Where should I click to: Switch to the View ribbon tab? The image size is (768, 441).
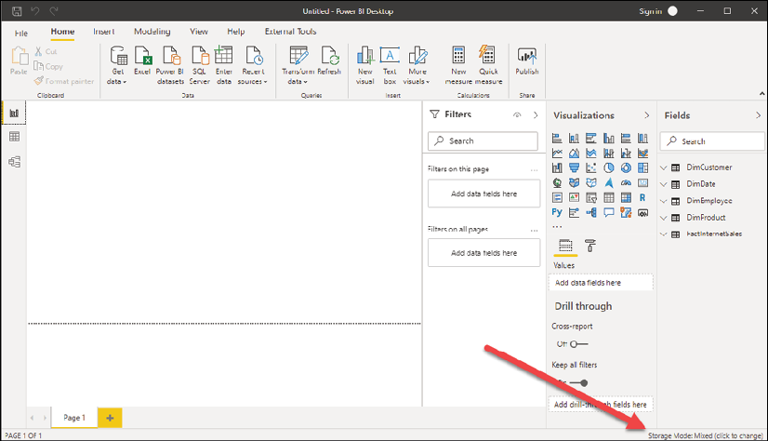[199, 32]
